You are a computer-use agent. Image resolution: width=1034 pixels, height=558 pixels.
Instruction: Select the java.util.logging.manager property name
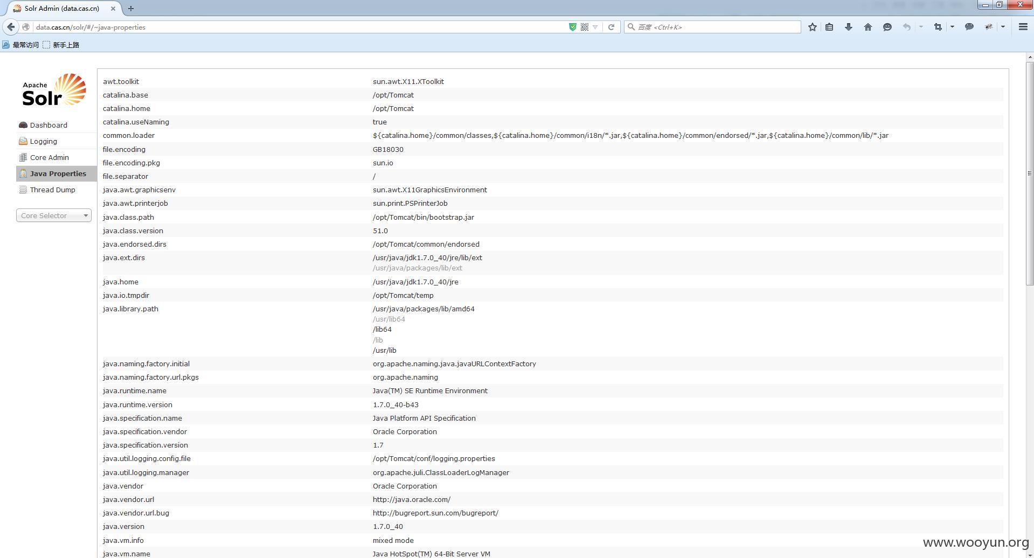pyautogui.click(x=146, y=473)
